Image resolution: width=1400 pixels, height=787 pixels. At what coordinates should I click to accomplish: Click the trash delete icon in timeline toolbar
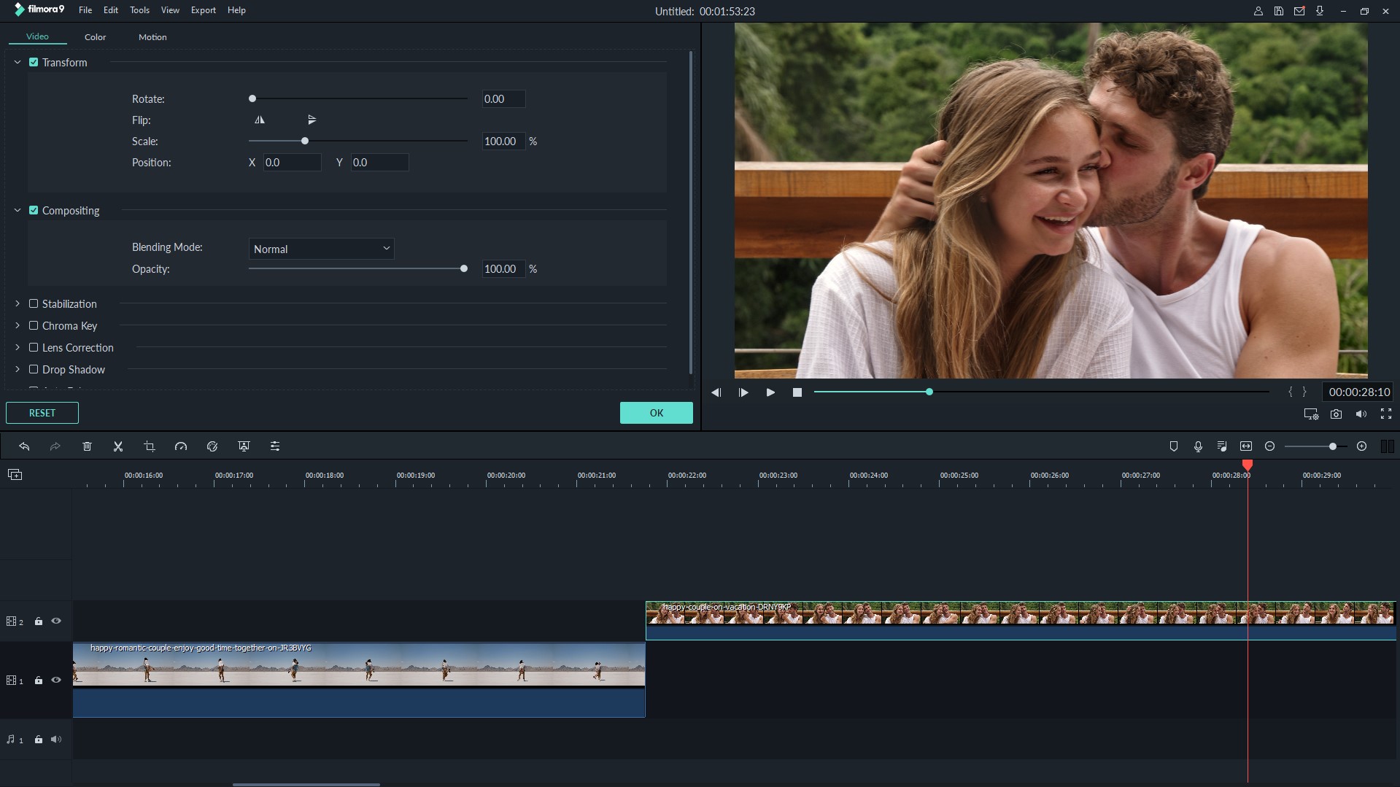[x=87, y=446]
